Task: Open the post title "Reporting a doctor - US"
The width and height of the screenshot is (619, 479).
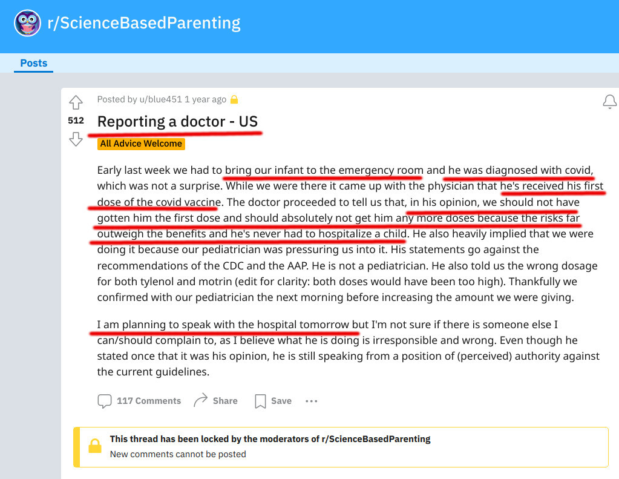Action: point(178,122)
